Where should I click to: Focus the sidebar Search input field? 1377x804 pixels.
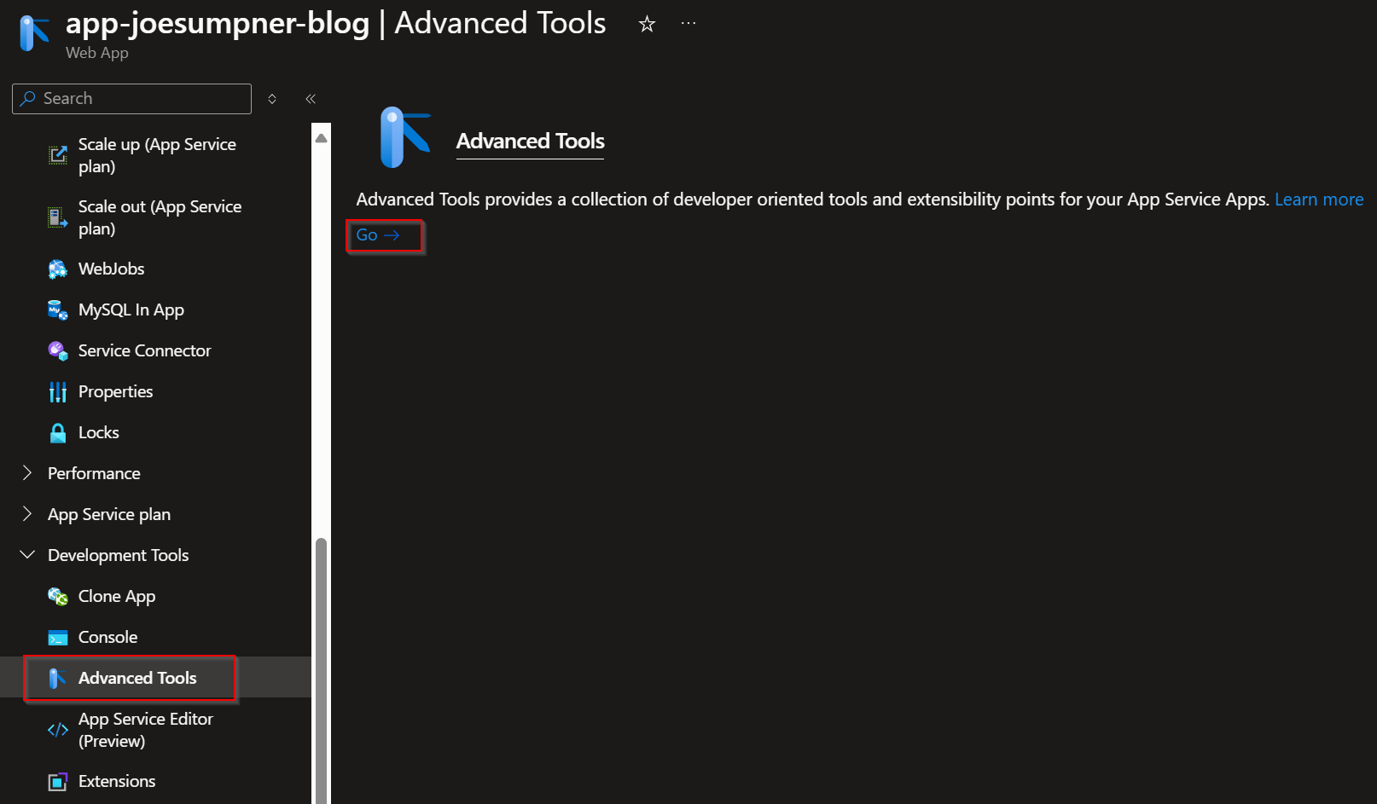click(131, 99)
